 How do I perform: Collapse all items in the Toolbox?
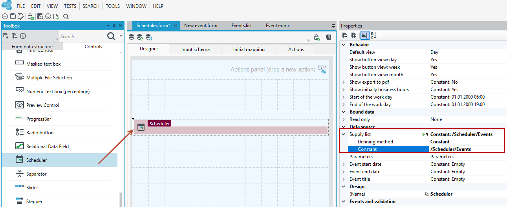14,36
